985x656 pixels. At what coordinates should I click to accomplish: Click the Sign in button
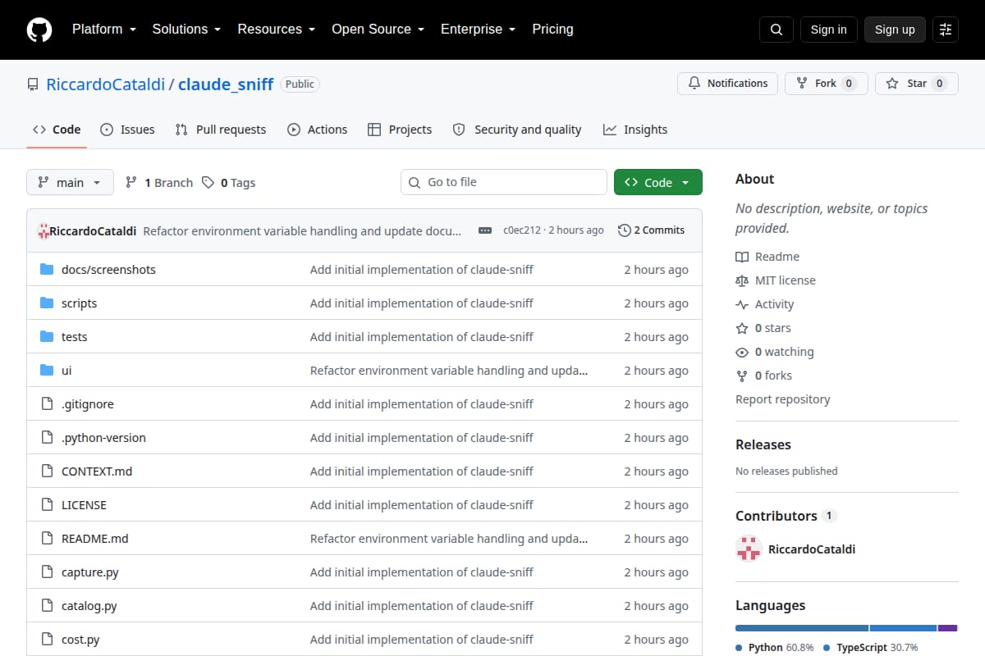[x=828, y=30]
